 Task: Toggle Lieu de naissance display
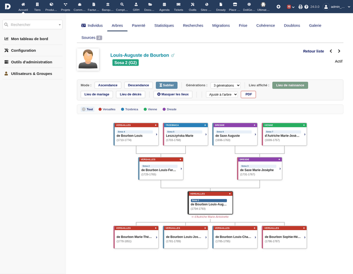290,85
